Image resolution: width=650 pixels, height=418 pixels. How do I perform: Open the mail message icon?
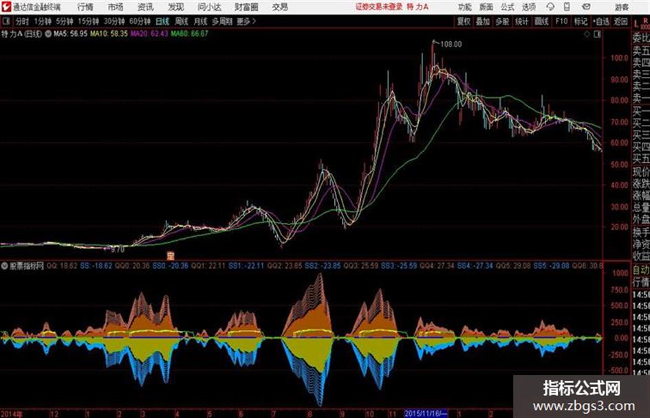click(586, 7)
